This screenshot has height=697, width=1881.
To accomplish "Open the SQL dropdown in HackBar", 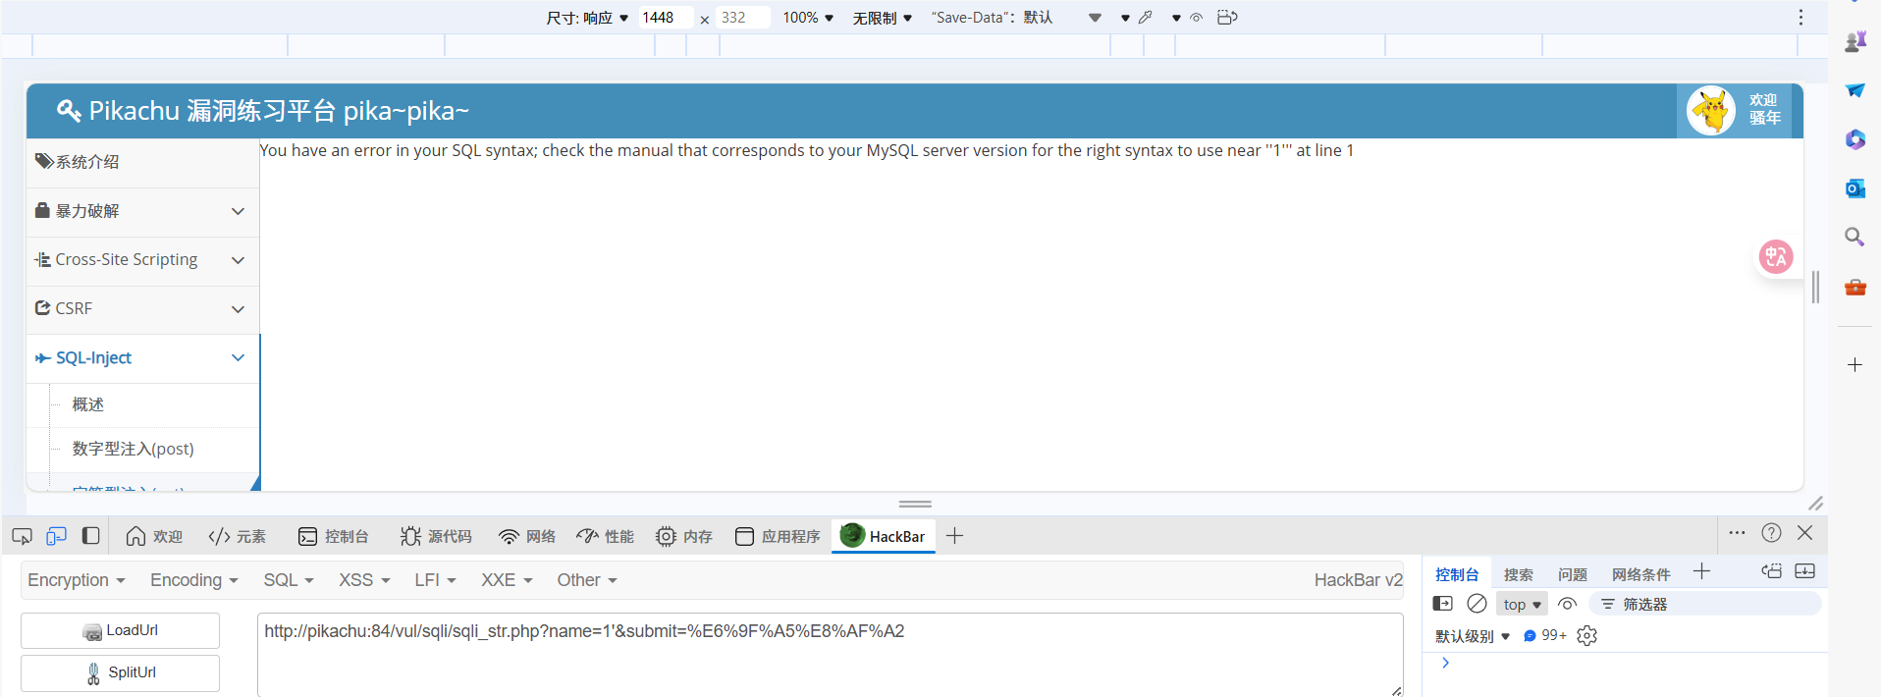I will point(289,580).
